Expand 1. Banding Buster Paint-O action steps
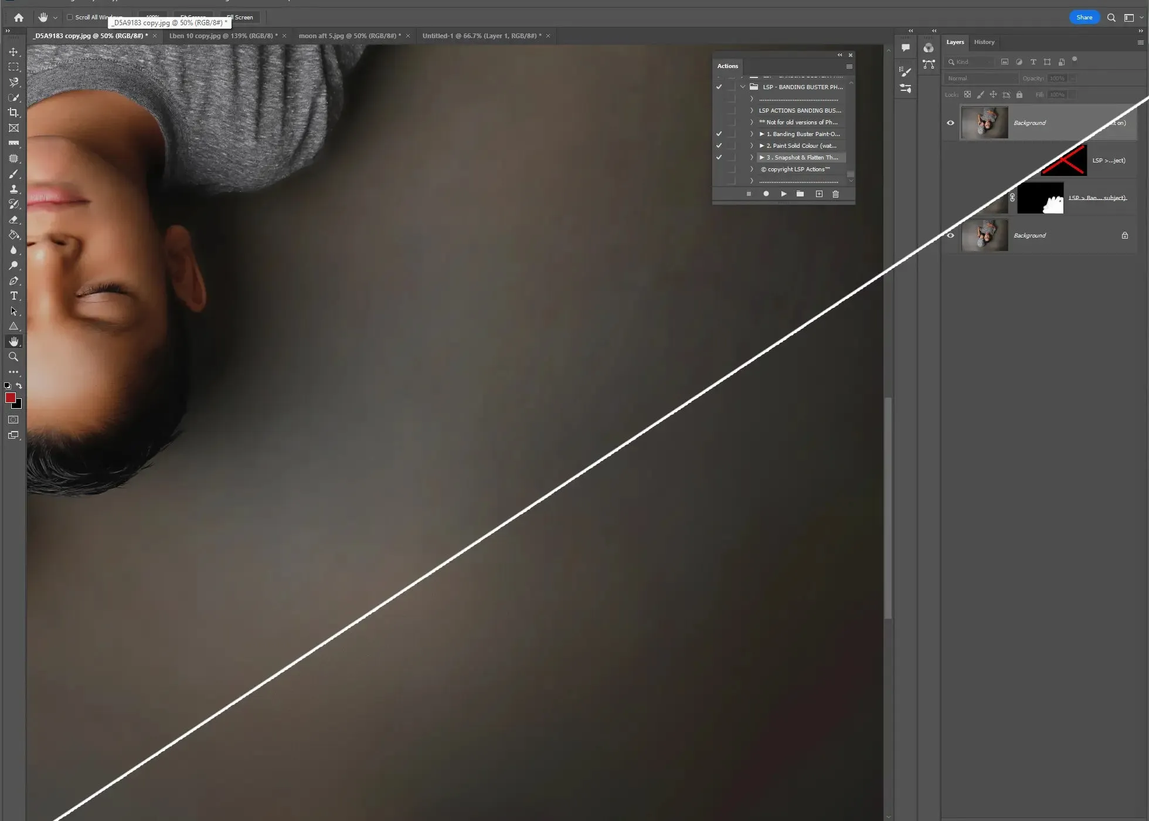The width and height of the screenshot is (1149, 821). tap(752, 134)
